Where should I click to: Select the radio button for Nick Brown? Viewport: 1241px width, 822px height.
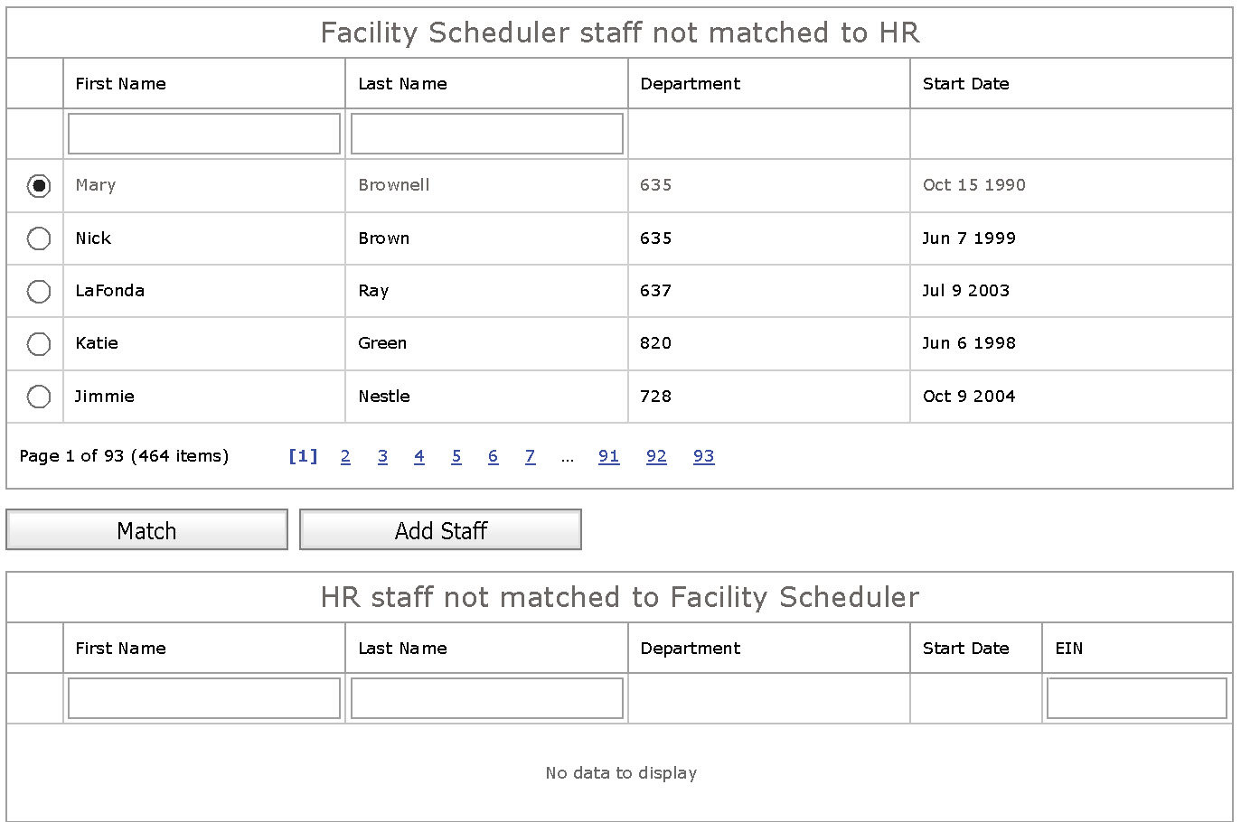coord(39,238)
